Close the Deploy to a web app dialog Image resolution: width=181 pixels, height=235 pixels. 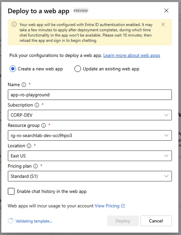166,11
